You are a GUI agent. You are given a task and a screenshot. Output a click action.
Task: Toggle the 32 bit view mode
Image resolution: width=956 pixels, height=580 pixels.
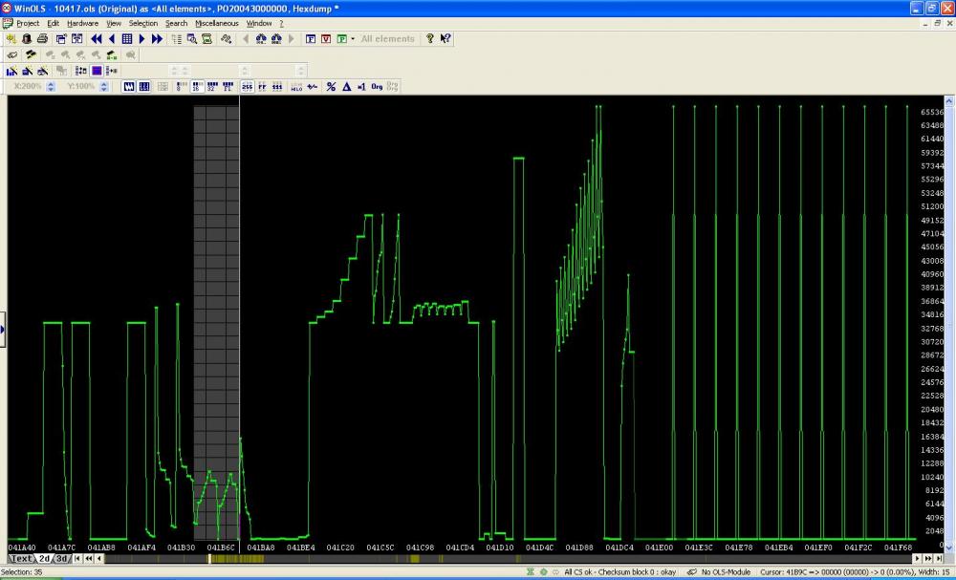point(211,86)
